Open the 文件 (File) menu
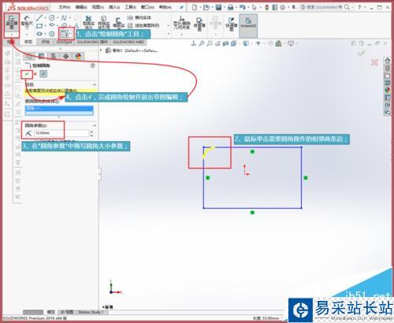The width and height of the screenshot is (394, 323). point(65,7)
